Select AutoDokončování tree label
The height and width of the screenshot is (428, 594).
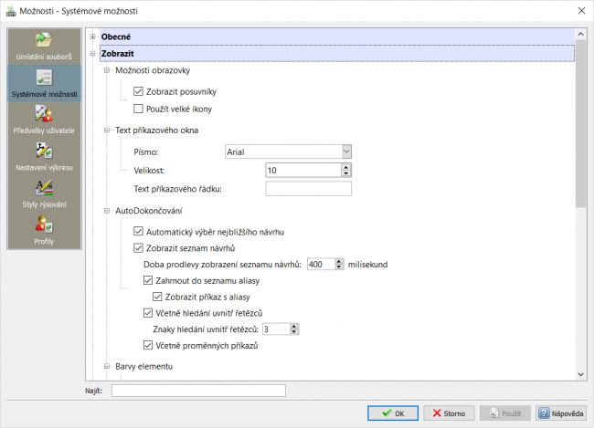tap(149, 211)
